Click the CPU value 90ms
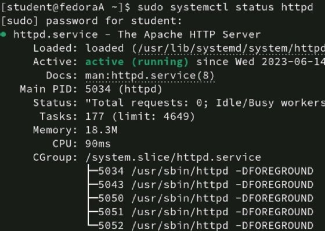 click(98, 144)
